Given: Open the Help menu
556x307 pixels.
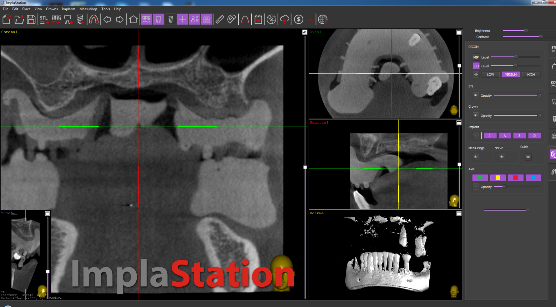Looking at the screenshot, I should [x=118, y=9].
